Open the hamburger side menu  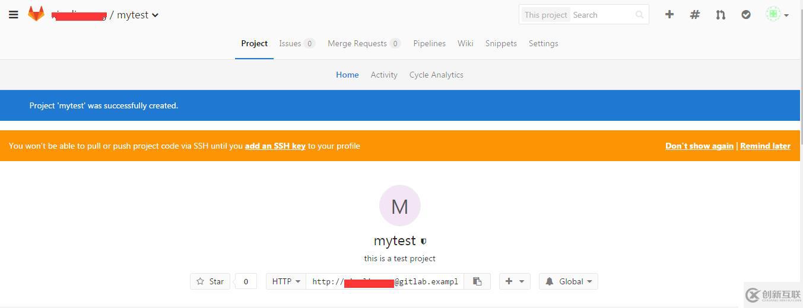[x=14, y=15]
